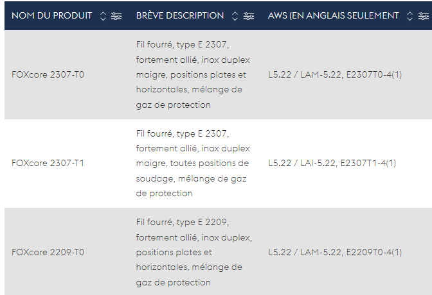Click ascending arrow in Nom du produit sorter
This screenshot has height=295, width=432.
point(103,13)
